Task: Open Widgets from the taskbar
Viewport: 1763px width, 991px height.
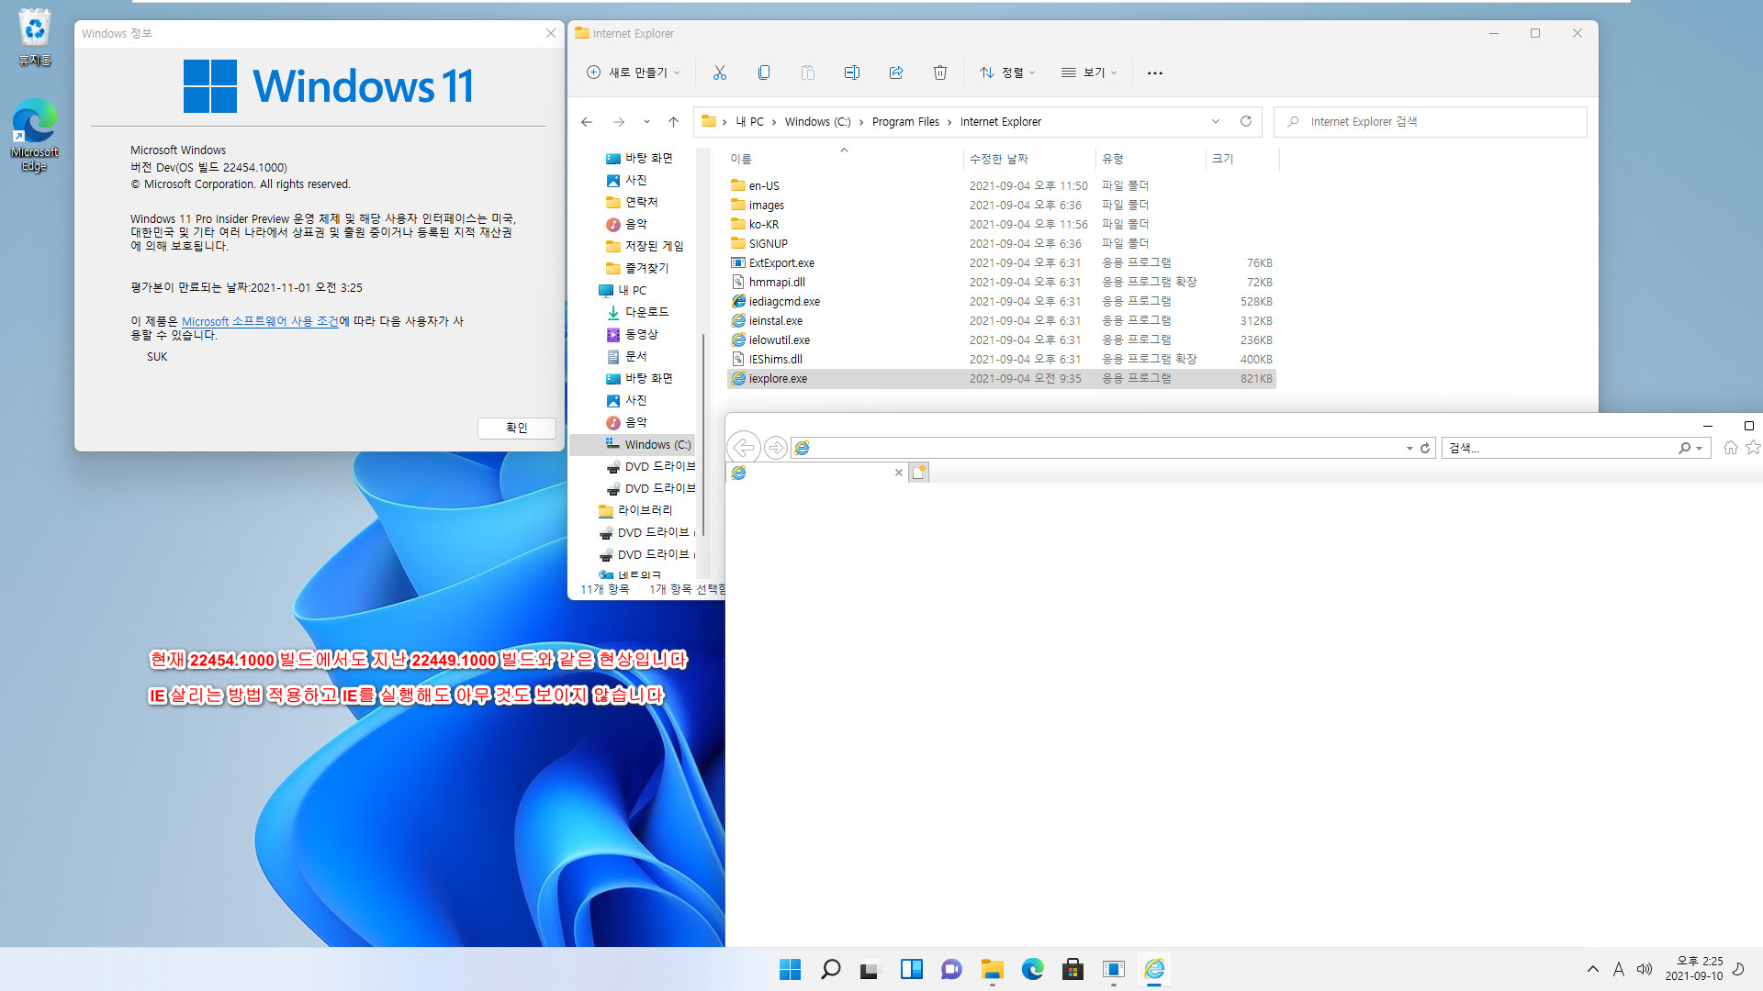Action: pyautogui.click(x=911, y=969)
